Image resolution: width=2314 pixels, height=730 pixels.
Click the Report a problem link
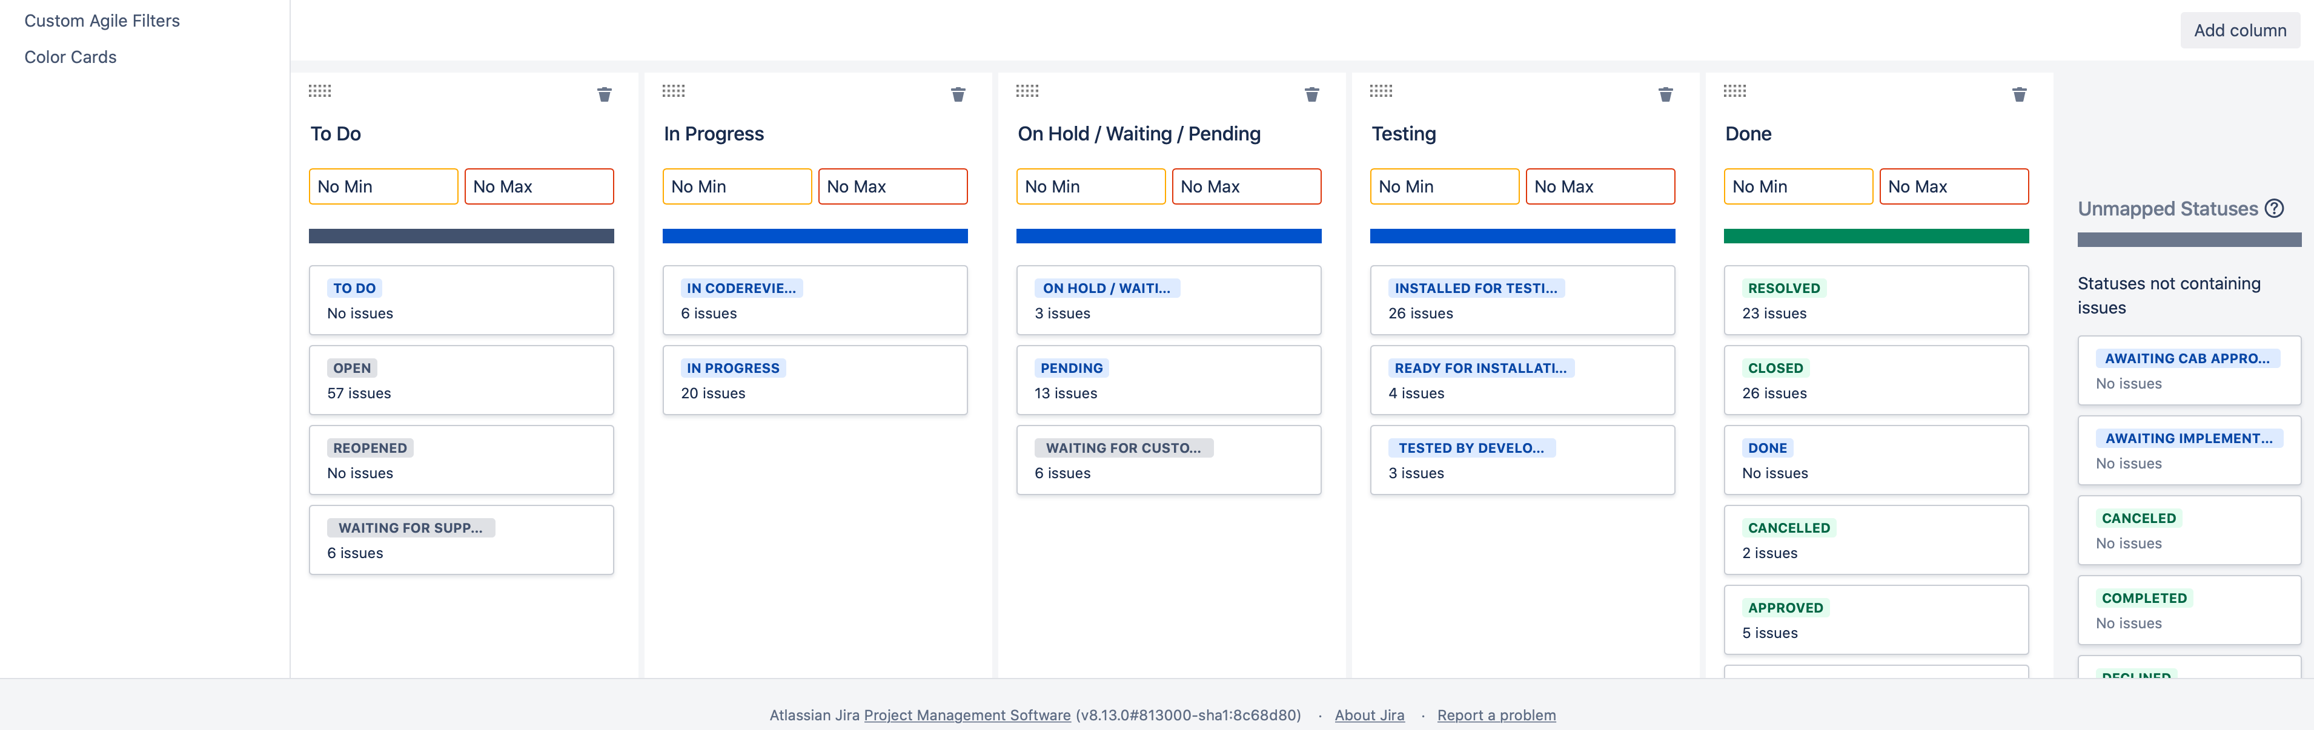click(1496, 715)
